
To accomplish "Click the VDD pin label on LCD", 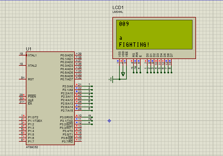I will (x=123, y=54).
